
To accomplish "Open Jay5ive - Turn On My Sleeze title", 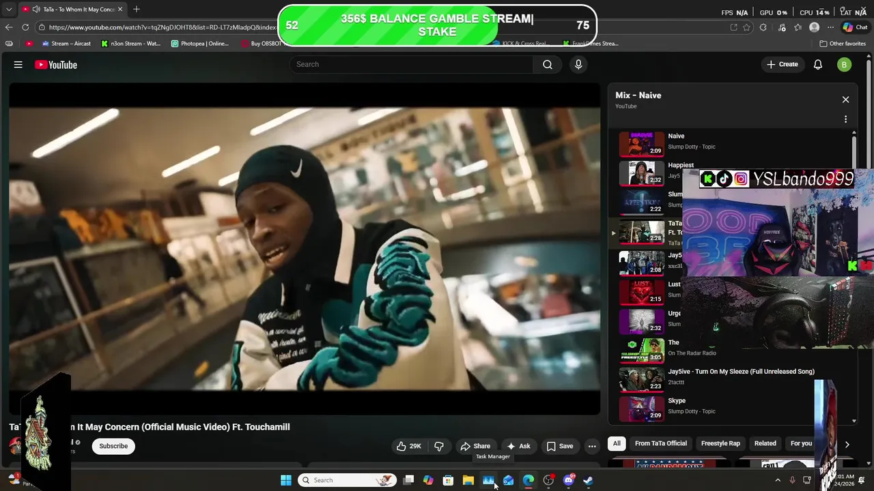I will coord(741,372).
